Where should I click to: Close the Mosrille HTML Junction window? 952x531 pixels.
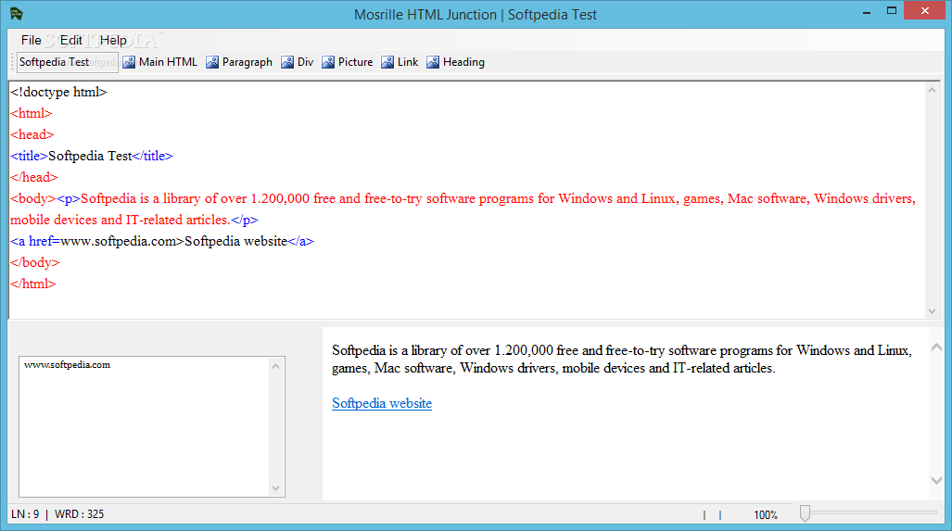point(925,11)
